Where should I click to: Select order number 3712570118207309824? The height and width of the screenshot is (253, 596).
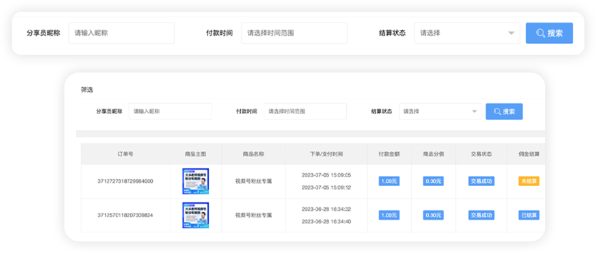pyautogui.click(x=126, y=215)
